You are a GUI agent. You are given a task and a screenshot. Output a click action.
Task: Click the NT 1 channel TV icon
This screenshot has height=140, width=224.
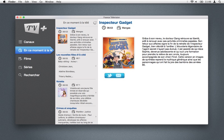(x=73, y=85)
